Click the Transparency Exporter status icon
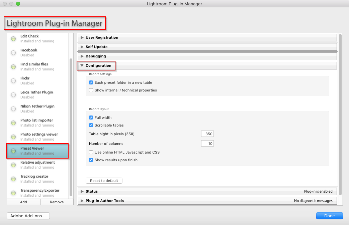Viewport: 349px width, 225px height. click(13, 193)
